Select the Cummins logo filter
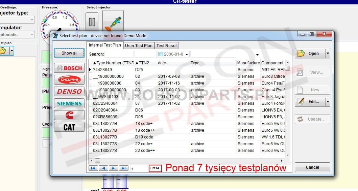The height and width of the screenshot is (191, 358). point(69,115)
